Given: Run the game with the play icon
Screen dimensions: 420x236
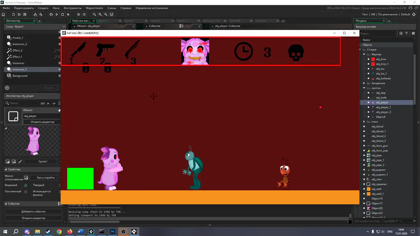Looking at the screenshot, I should [57, 14].
